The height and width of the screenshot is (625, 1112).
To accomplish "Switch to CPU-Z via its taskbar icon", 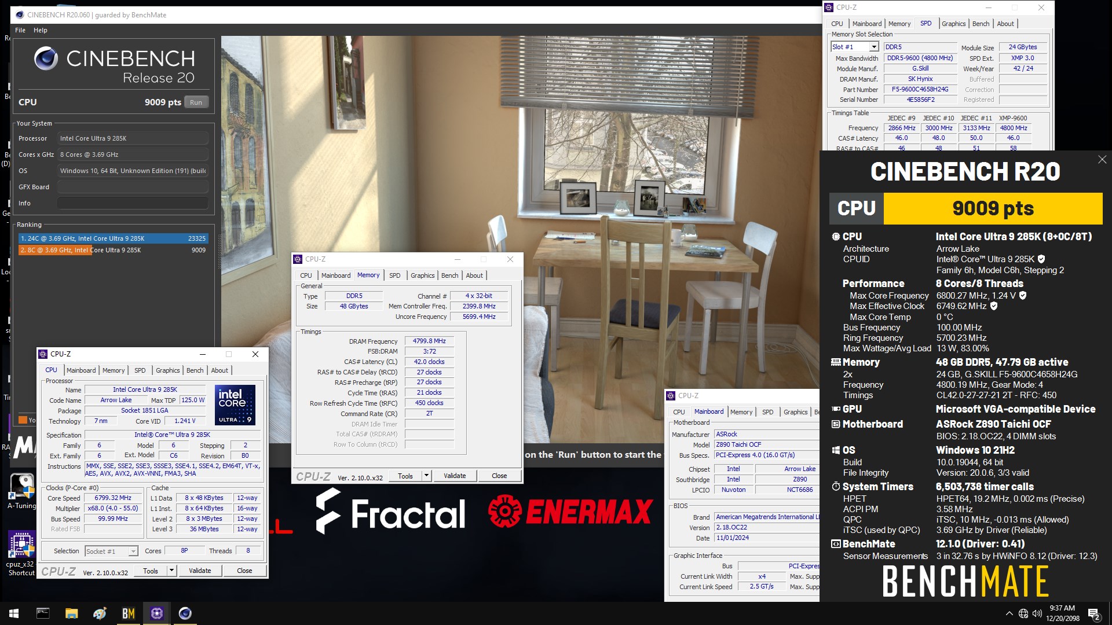I will point(156,613).
